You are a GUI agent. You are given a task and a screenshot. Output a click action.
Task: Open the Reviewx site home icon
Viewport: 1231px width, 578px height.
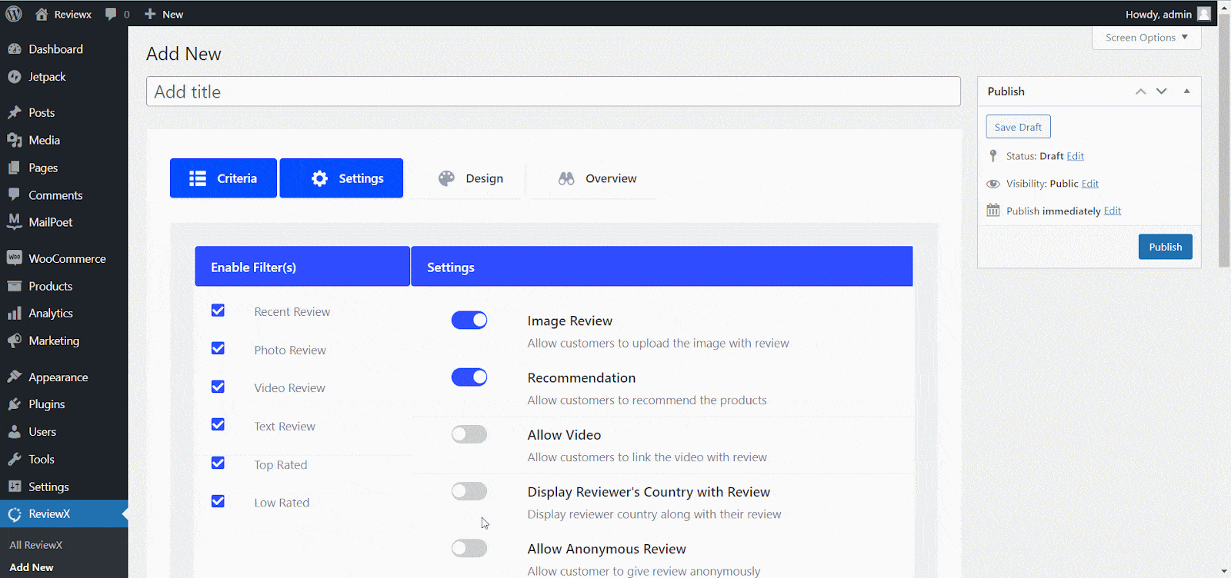42,14
